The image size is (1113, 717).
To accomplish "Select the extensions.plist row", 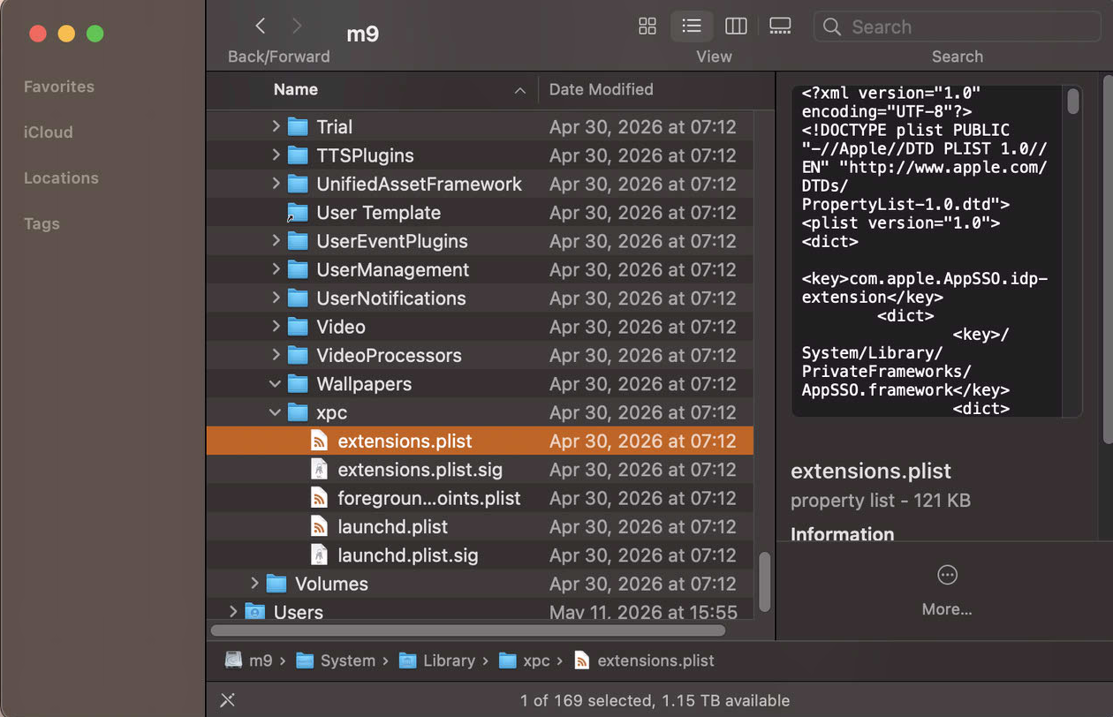I will click(x=480, y=441).
